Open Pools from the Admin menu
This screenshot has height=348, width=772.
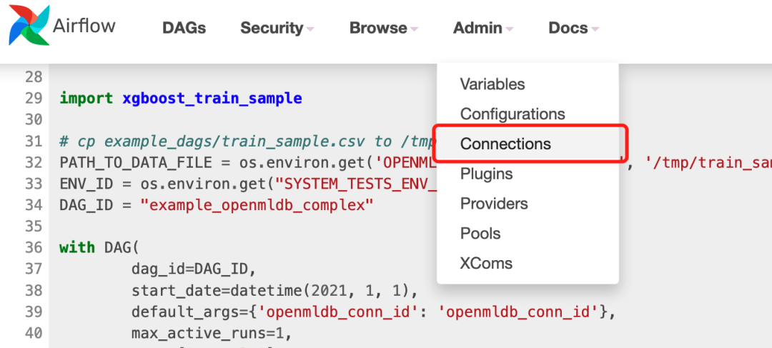pyautogui.click(x=480, y=234)
